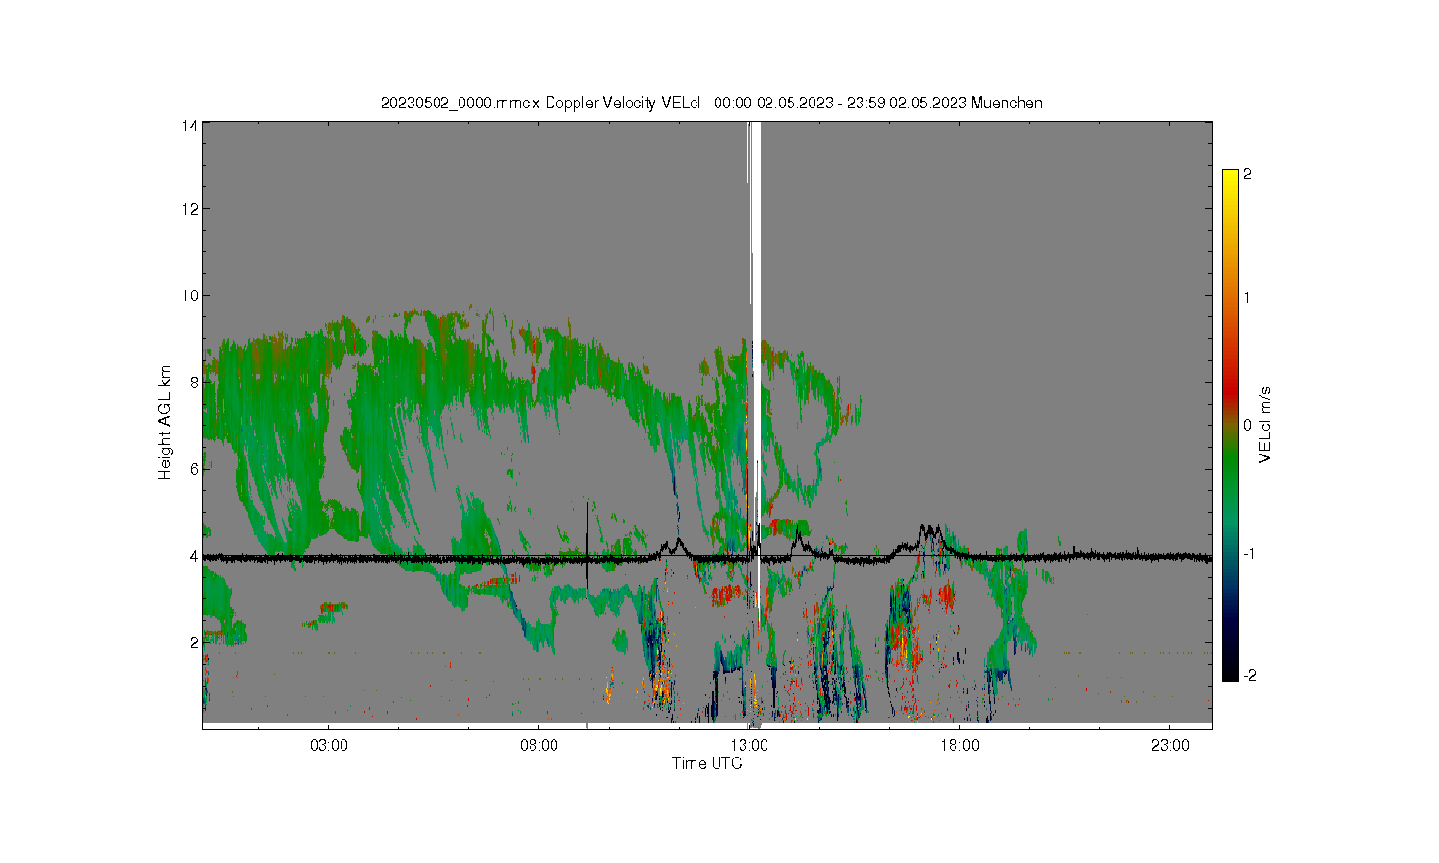Click the 08:00 time tick label

[x=539, y=745]
